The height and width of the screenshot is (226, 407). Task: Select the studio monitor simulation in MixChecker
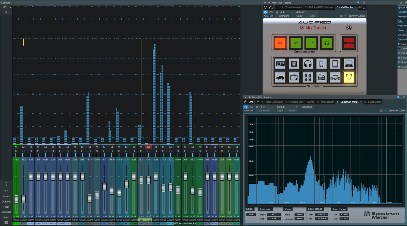[x=280, y=64]
